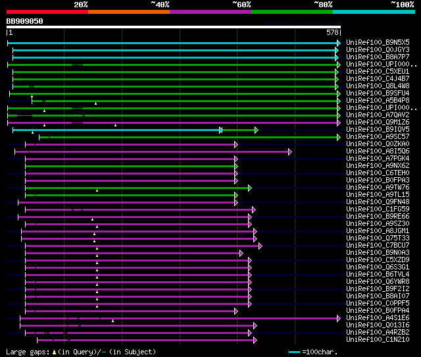Open the UniRef100_B8AI07 entry
Image resolution: width=421 pixels, height=357 pixels.
[378, 296]
